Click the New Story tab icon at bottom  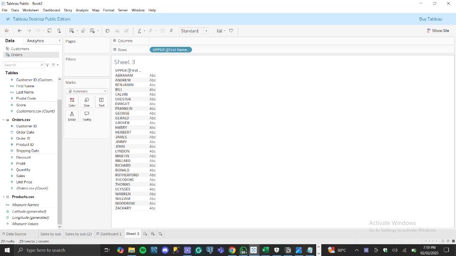pyautogui.click(x=160, y=234)
